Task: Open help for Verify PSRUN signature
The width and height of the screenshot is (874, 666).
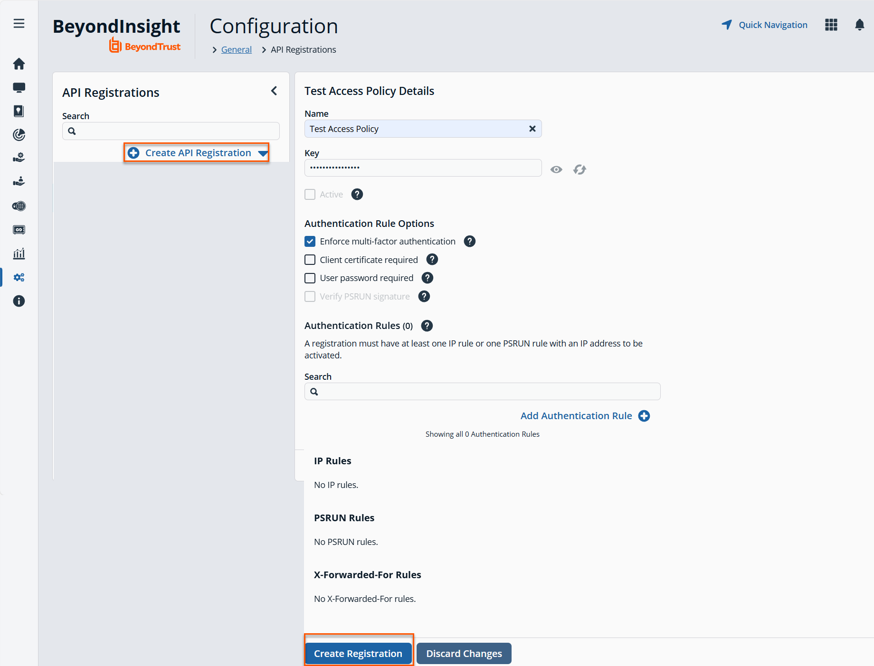Action: pos(424,296)
